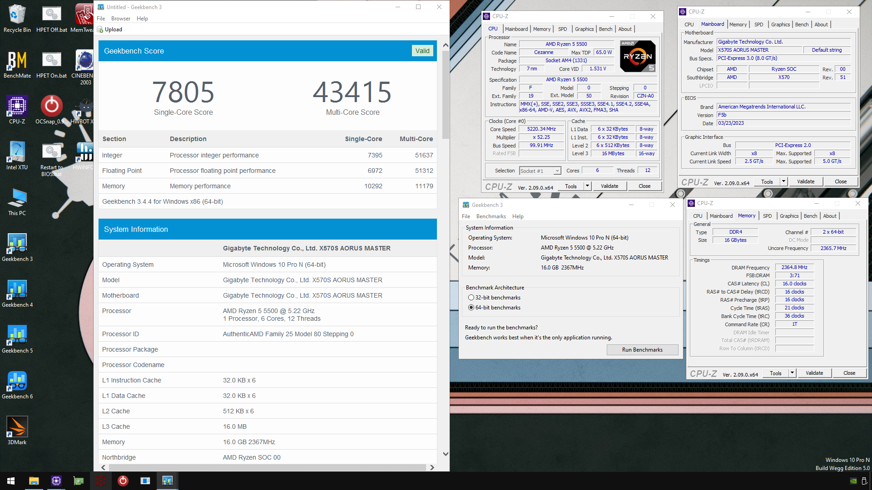
Task: Select the Intel XTU desktop shortcut
Action: pyautogui.click(x=17, y=156)
